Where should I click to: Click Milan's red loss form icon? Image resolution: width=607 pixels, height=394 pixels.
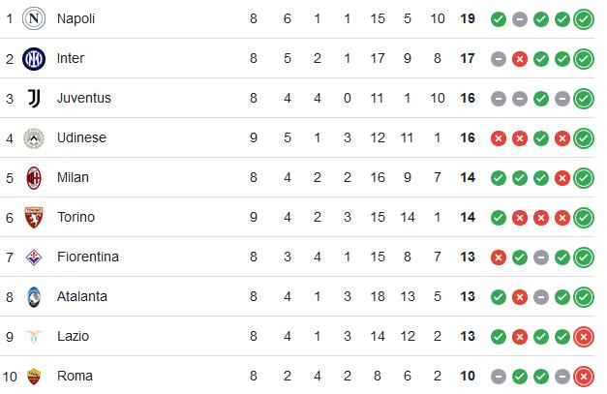(x=562, y=178)
